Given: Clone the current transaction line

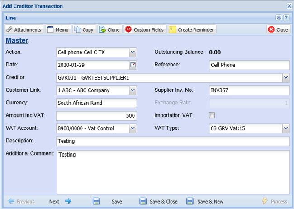Looking at the screenshot, I should coord(109,29).
